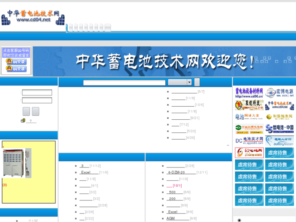Open the '200' article link
The width and height of the screenshot is (296, 222).
(175, 199)
